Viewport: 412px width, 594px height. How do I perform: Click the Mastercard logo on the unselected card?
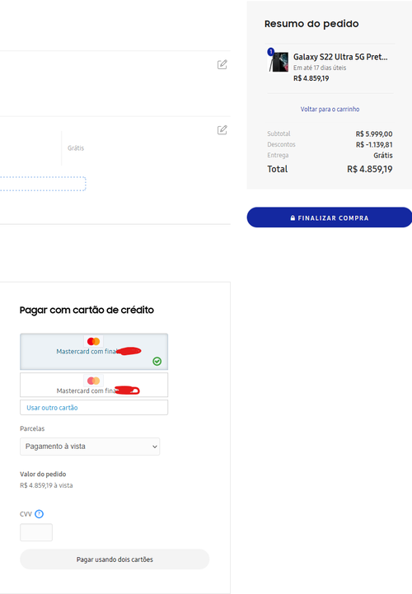[x=93, y=381]
